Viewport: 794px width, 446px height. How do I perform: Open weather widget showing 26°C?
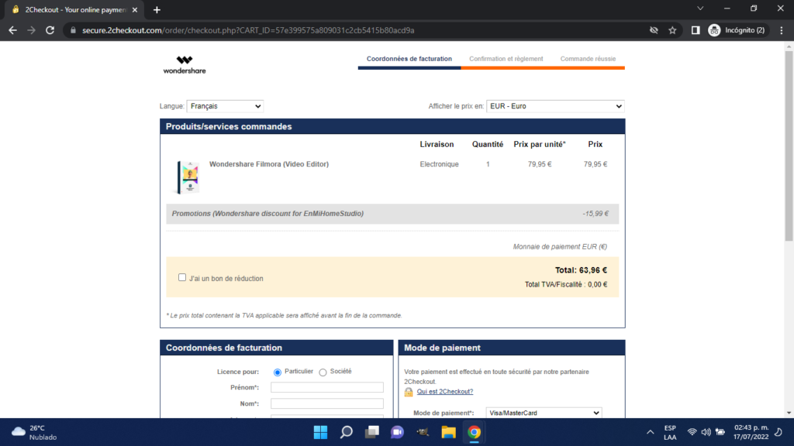coord(34,432)
